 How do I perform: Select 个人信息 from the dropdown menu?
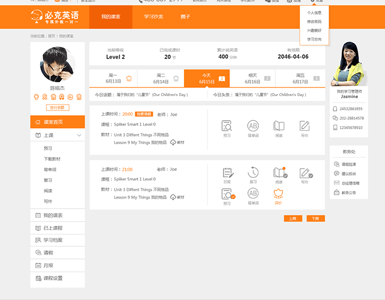(314, 12)
